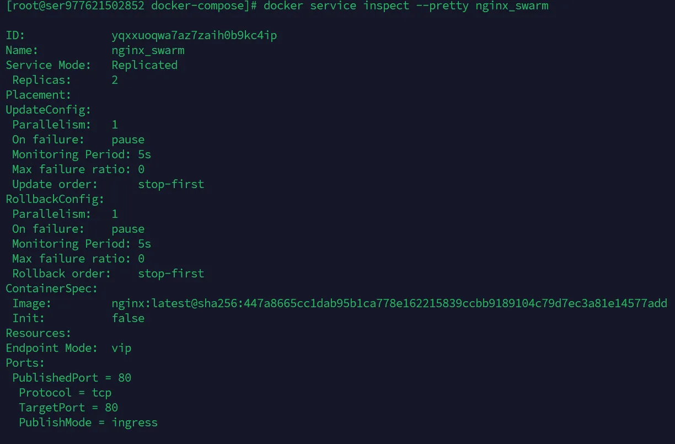
Task: Click the Endpoint Mode value vip
Action: click(121, 348)
